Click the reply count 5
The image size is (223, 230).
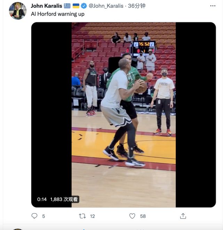pyautogui.click(x=43, y=216)
